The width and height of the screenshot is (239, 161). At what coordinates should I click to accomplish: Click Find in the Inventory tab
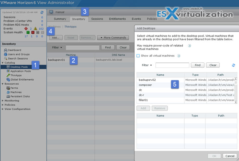108,47
